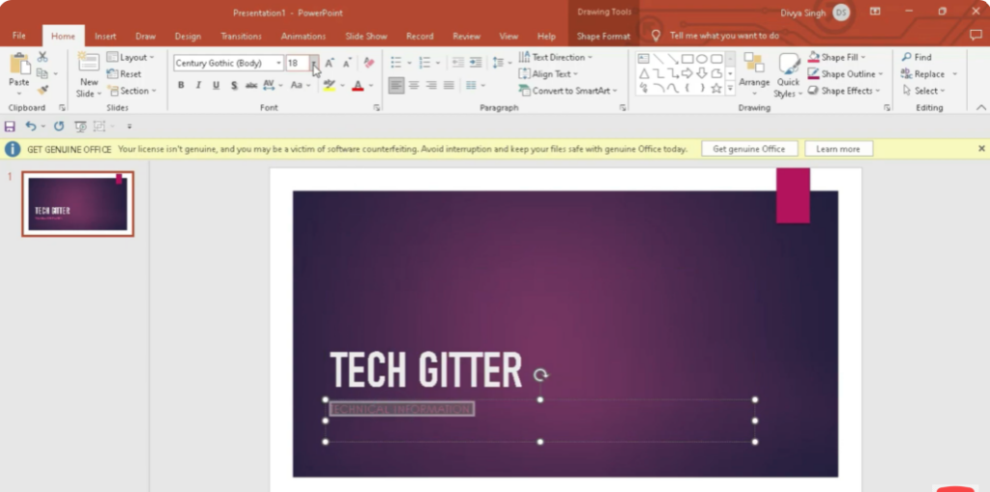This screenshot has width=990, height=492.
Task: Switch to the Insert tab
Action: [x=105, y=36]
